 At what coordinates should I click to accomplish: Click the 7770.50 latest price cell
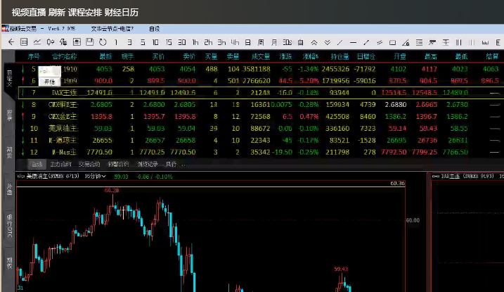click(99, 152)
